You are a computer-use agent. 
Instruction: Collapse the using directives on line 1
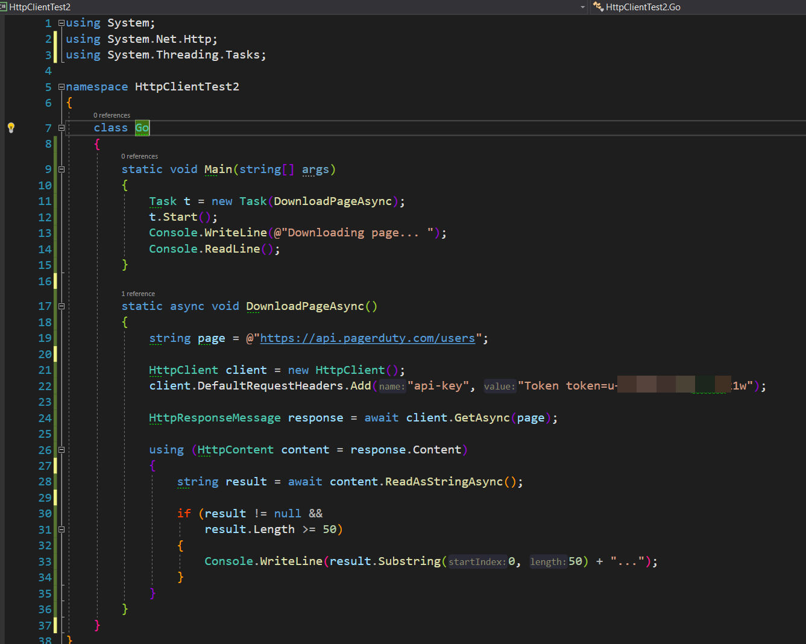click(61, 22)
